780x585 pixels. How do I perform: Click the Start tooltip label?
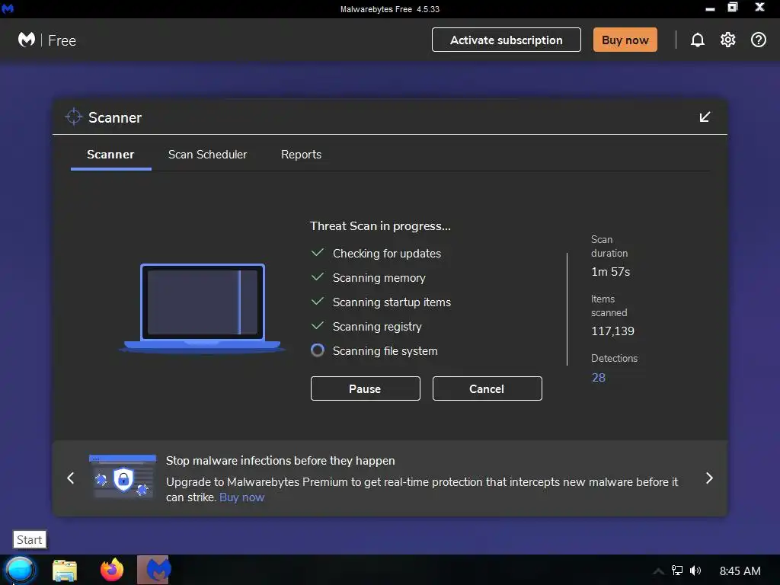pos(30,540)
